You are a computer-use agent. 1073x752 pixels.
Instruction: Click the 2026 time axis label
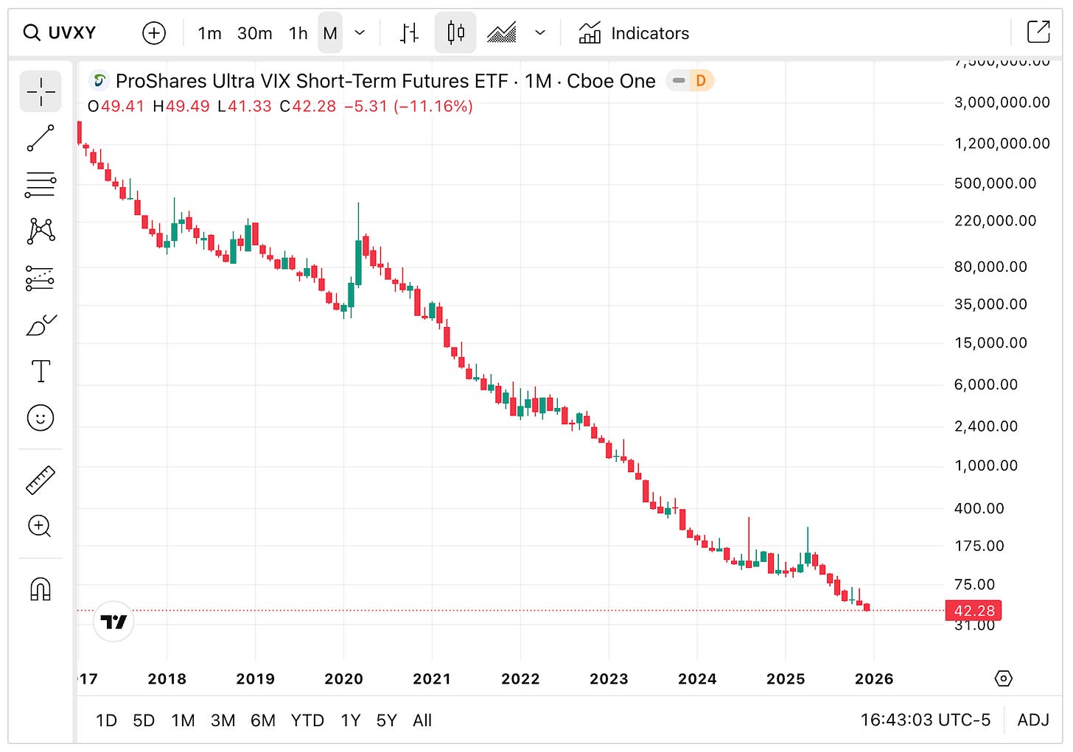coord(874,679)
